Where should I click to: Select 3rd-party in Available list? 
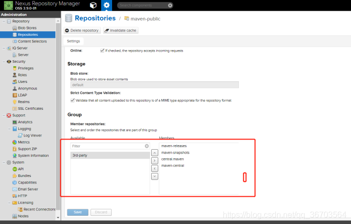[110, 155]
